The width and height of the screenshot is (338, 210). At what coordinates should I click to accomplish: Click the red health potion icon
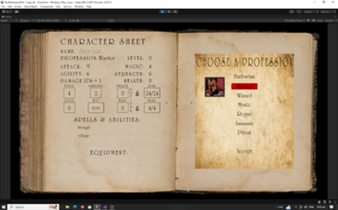tap(137, 93)
